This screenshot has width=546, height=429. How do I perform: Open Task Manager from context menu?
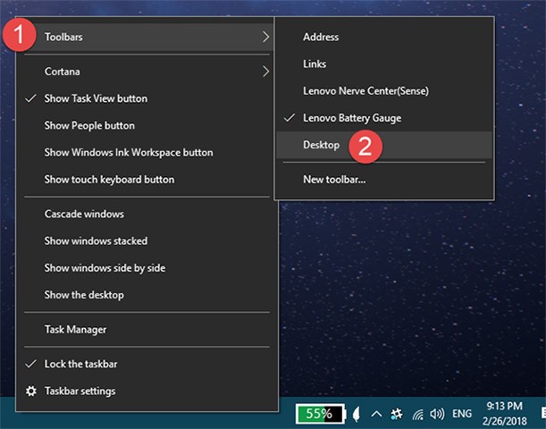pos(75,329)
